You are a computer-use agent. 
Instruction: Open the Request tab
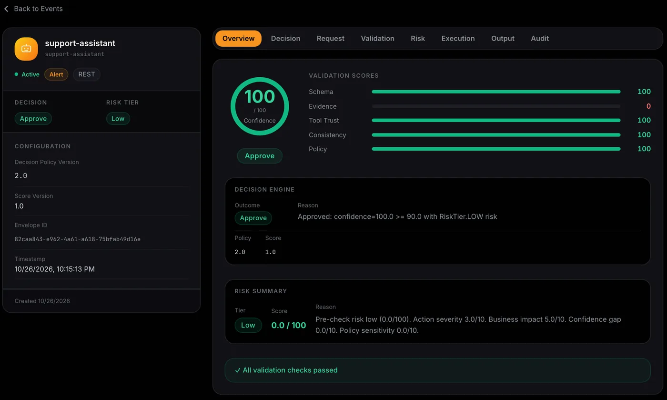coord(331,39)
